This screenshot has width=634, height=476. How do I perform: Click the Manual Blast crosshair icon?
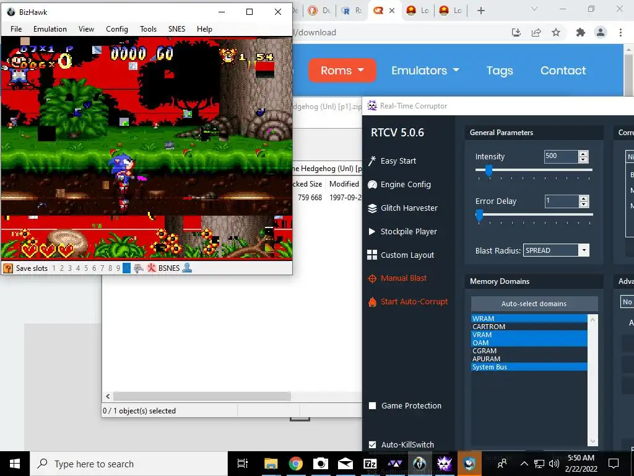point(372,278)
